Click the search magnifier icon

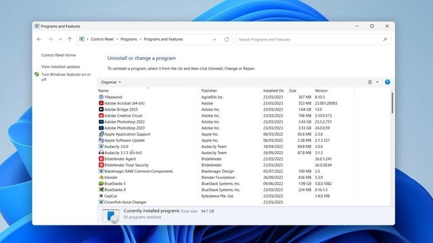[385, 39]
